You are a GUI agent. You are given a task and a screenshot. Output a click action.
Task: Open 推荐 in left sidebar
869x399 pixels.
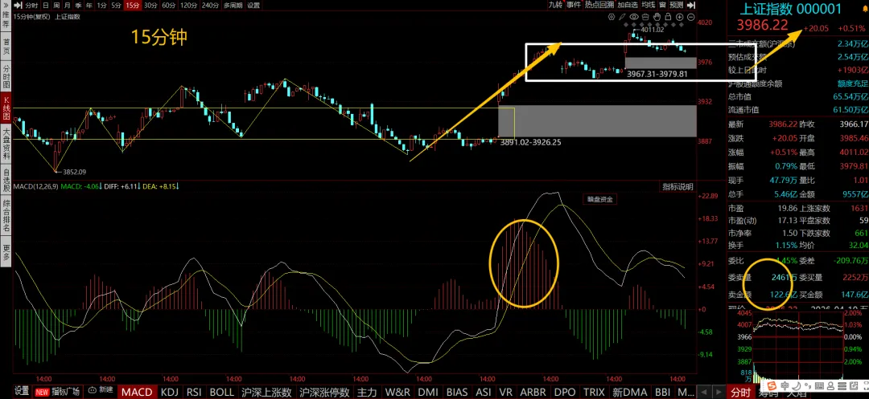click(x=6, y=20)
